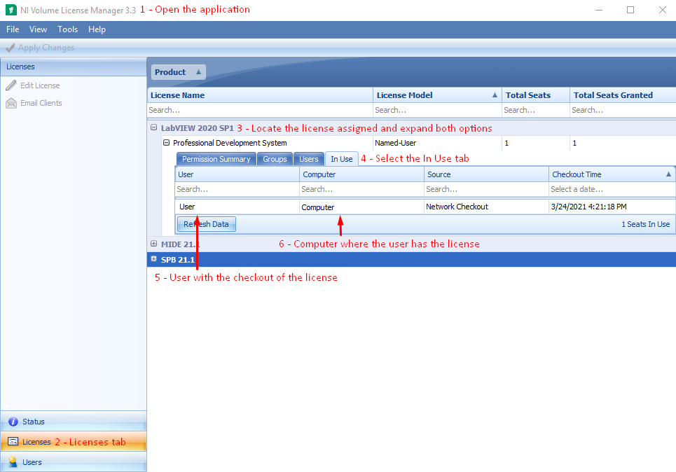Click the NI Volume License Manager app icon
The width and height of the screenshot is (676, 472).
11,10
